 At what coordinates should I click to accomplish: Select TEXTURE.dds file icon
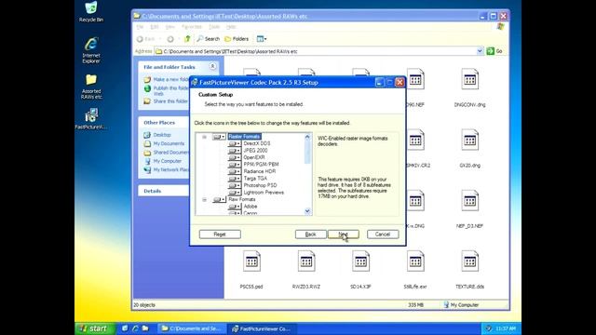(x=469, y=261)
